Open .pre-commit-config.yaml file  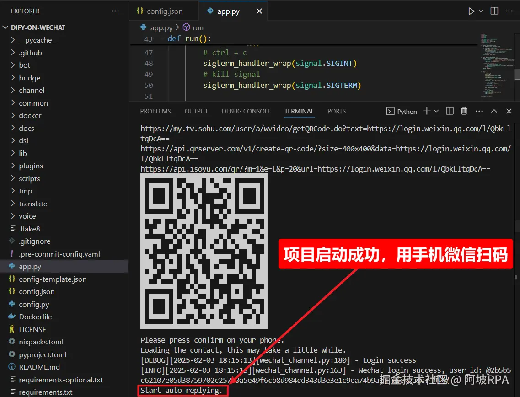[64, 254]
